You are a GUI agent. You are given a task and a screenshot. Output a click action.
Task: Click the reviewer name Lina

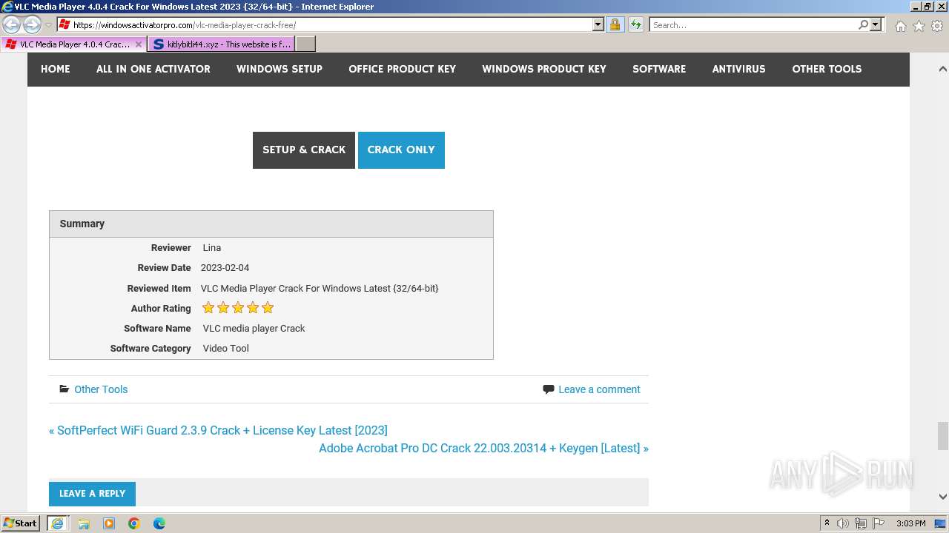[x=212, y=248]
